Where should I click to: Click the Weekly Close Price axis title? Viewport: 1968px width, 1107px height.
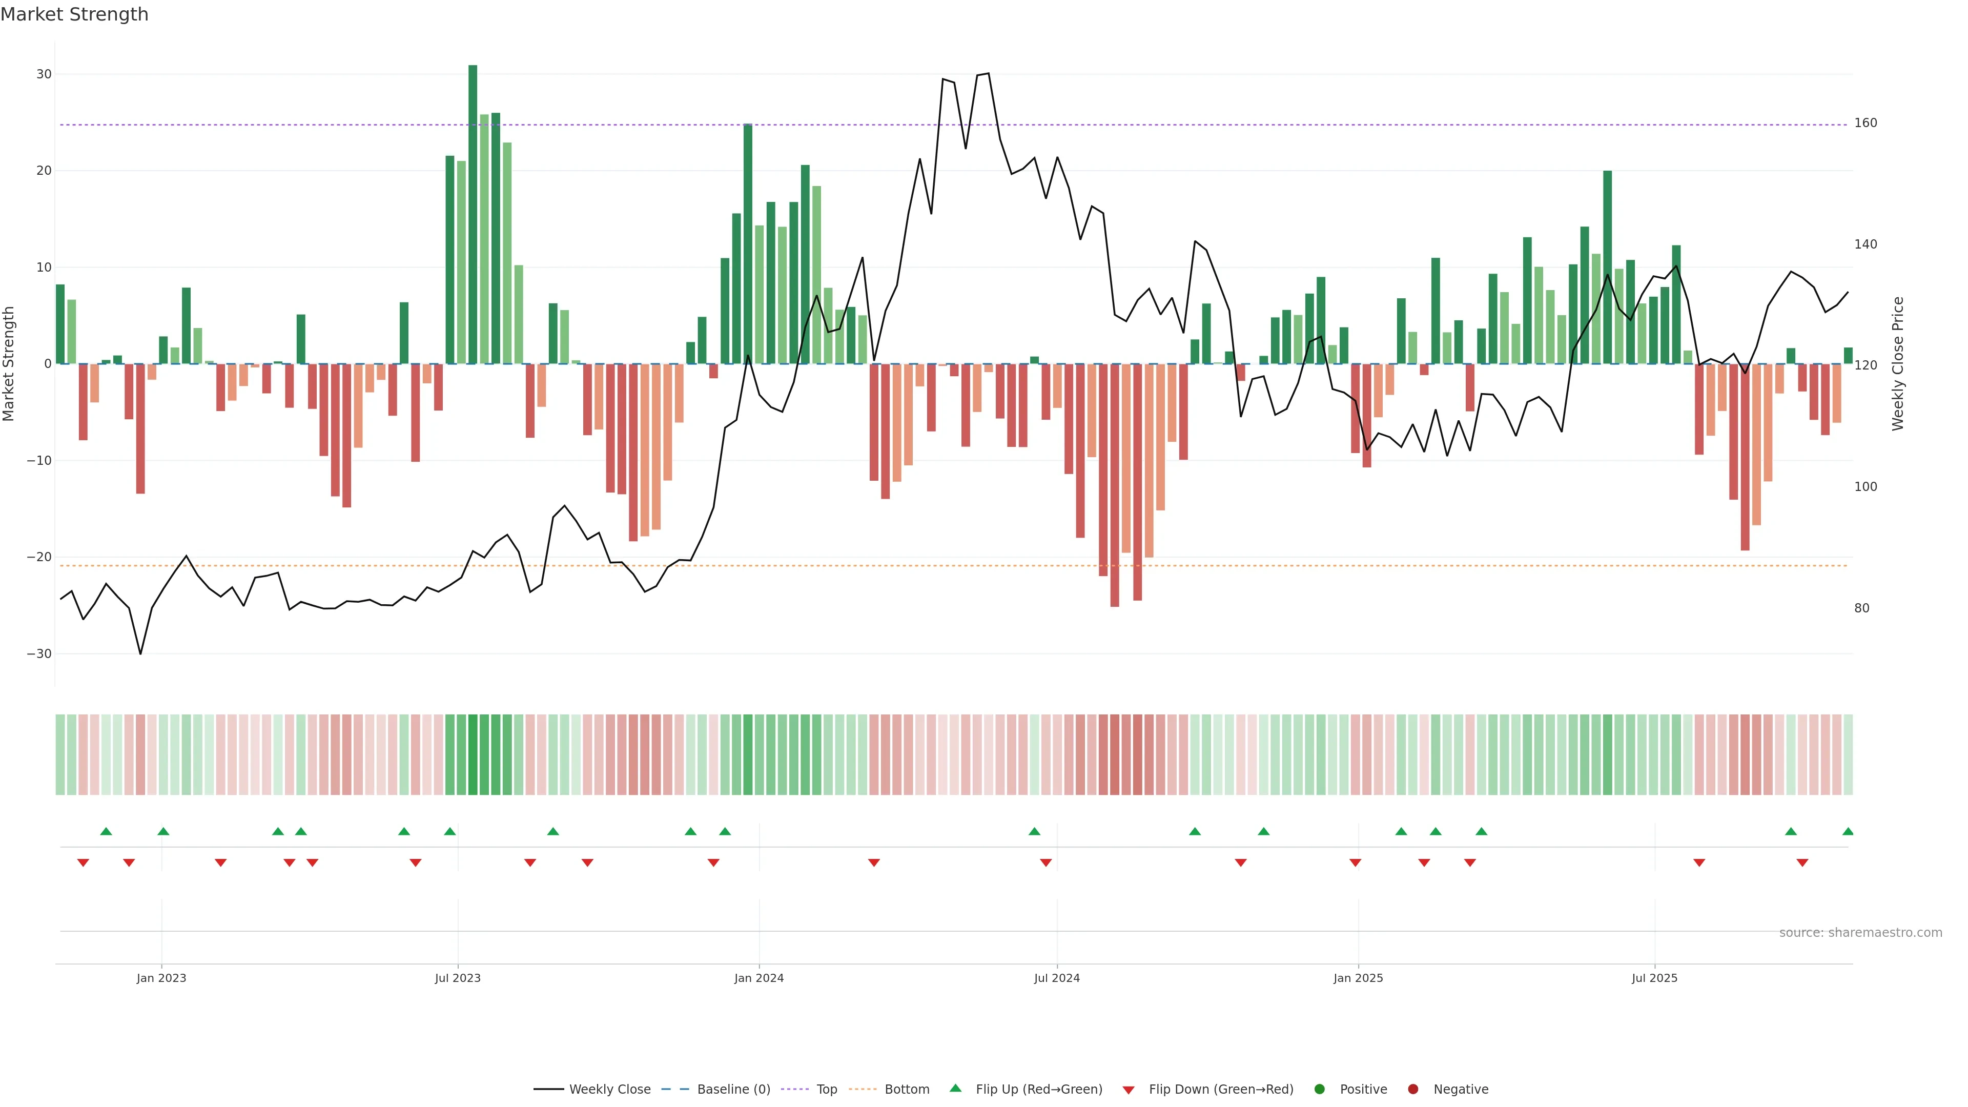click(x=1898, y=364)
